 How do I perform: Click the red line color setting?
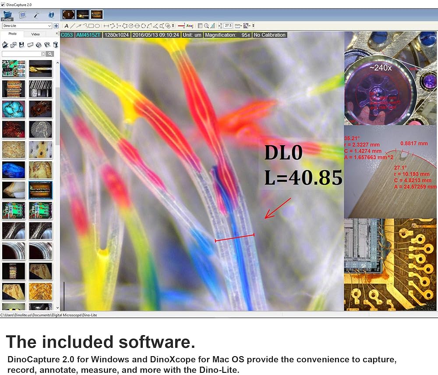click(181, 26)
